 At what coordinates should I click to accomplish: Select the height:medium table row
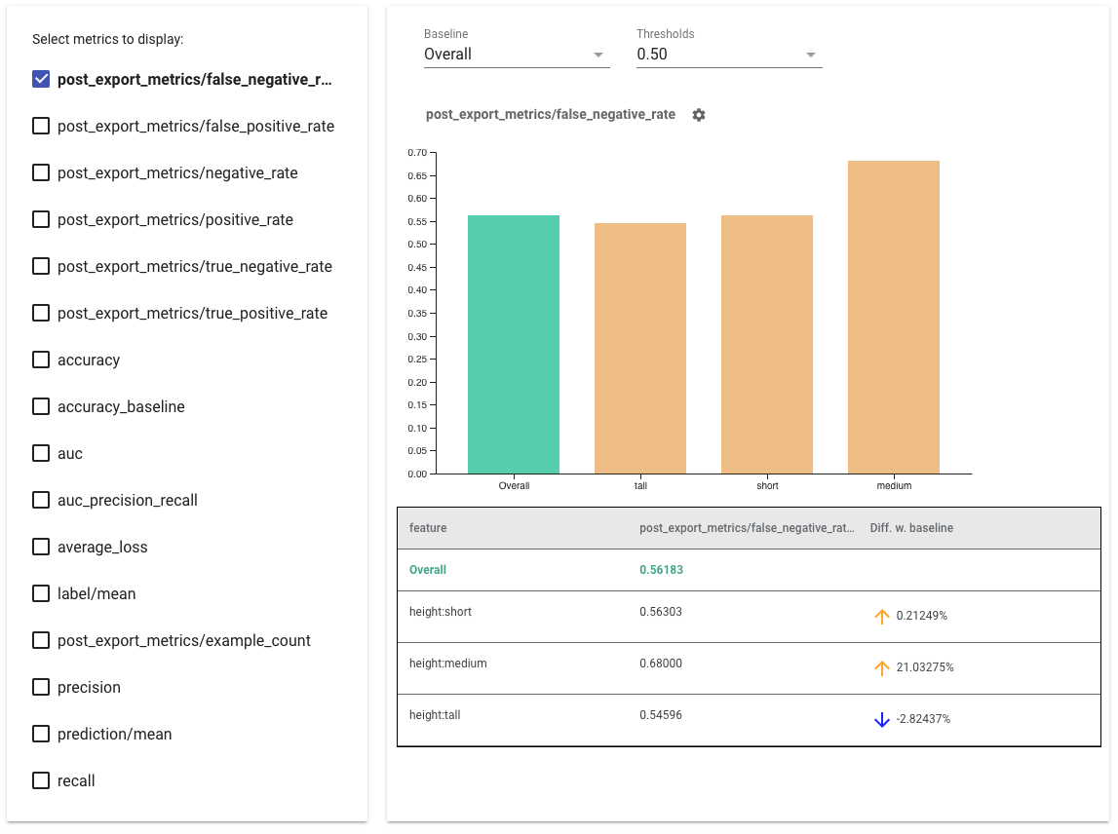pyautogui.click(x=585, y=667)
